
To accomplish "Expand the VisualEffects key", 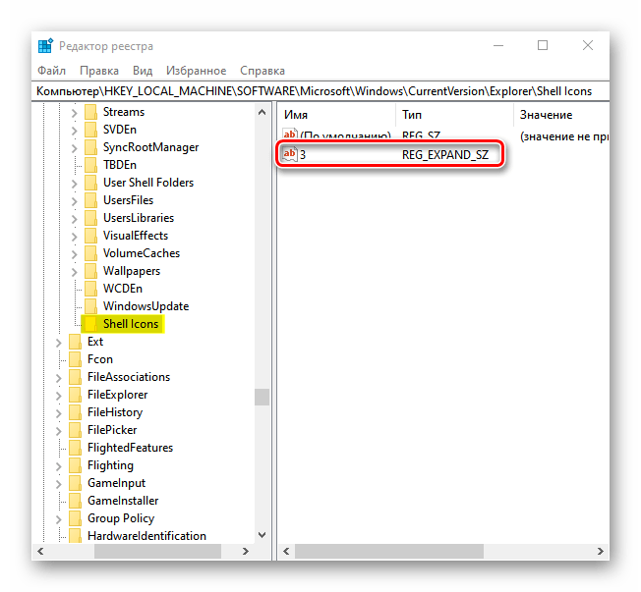I will click(74, 237).
